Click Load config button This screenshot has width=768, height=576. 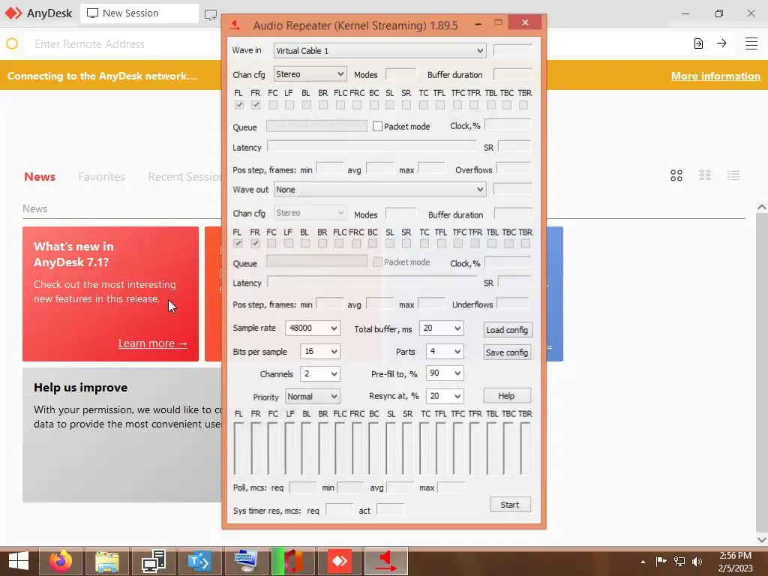[508, 330]
